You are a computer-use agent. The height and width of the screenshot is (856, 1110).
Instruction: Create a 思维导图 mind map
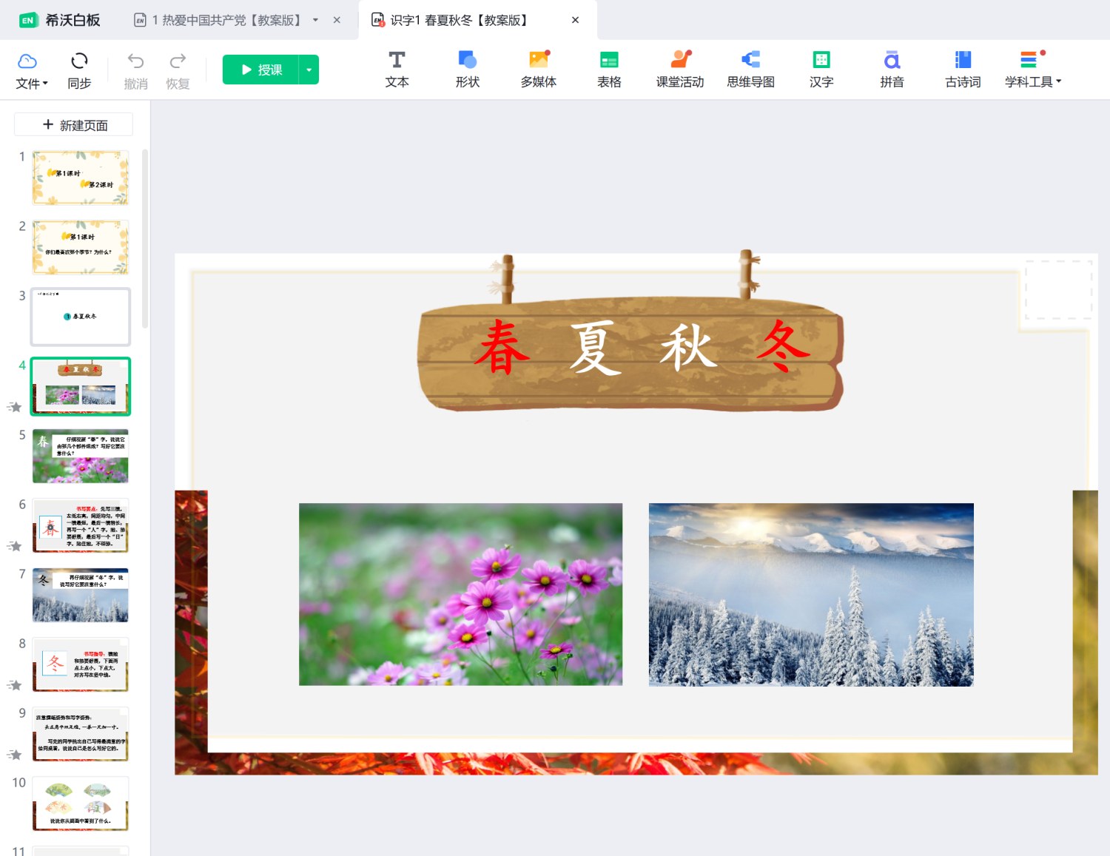tap(750, 69)
